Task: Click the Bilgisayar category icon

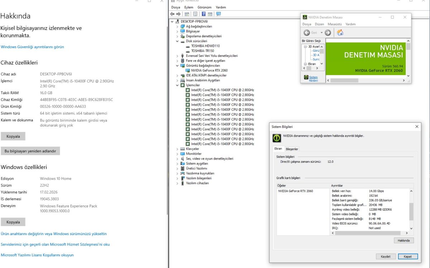Action: point(183,31)
